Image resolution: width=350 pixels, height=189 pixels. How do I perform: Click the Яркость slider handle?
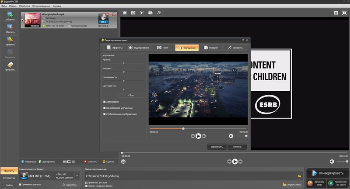(x=124, y=64)
